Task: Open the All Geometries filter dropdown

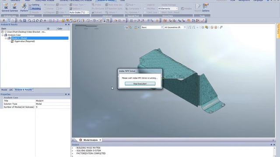Action: click(x=175, y=27)
